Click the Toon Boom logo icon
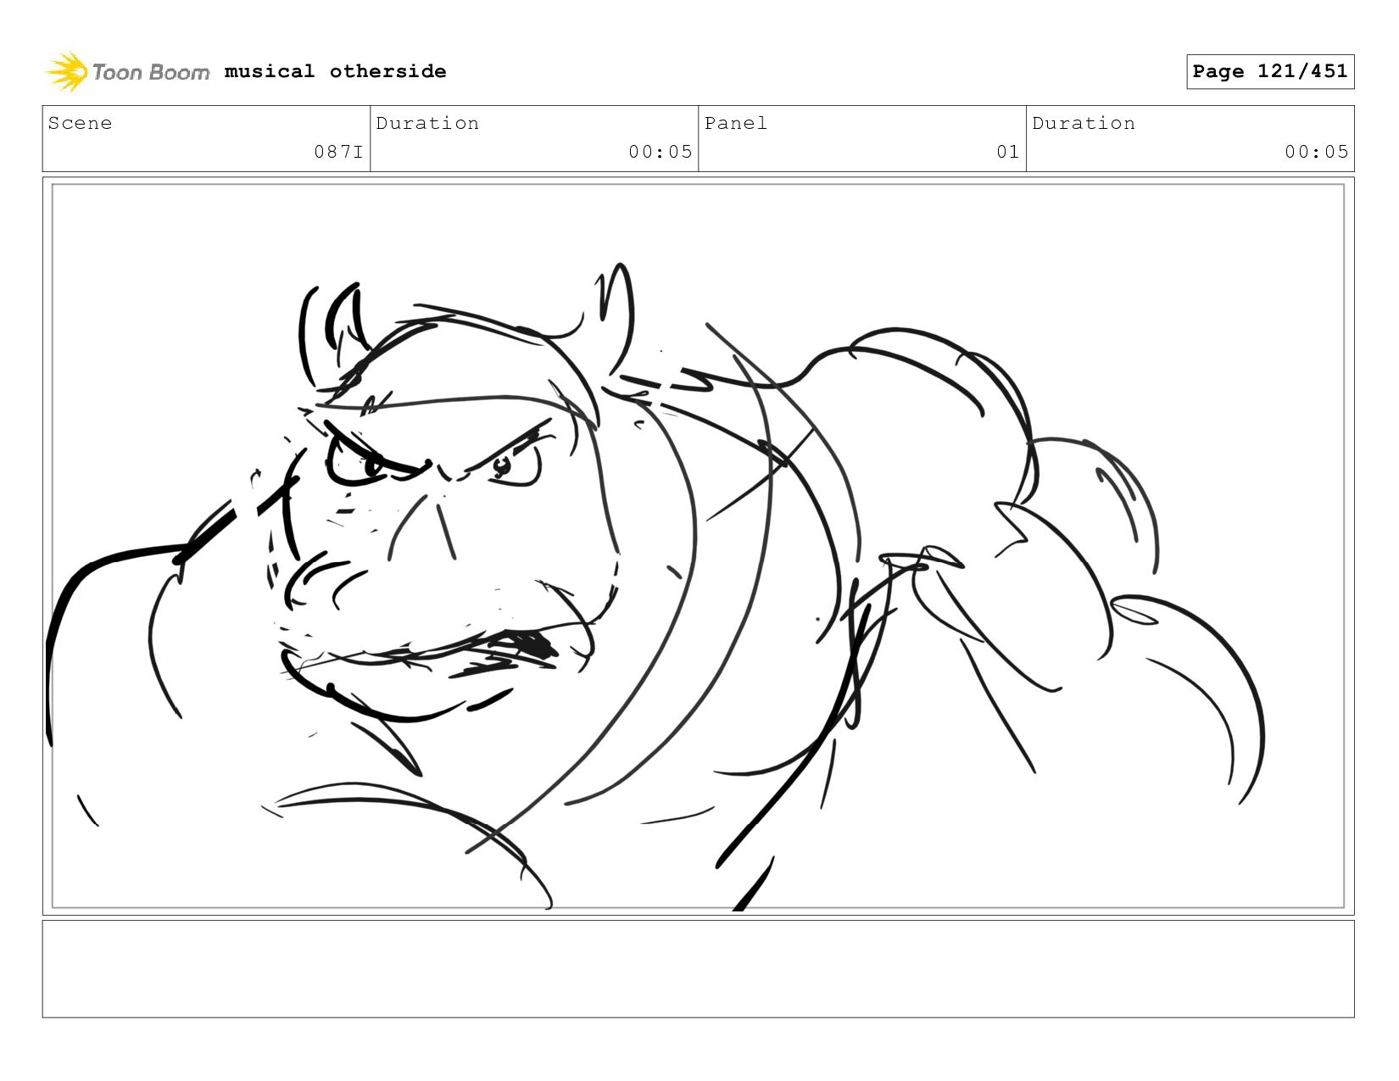1399x1081 pixels. [x=67, y=72]
